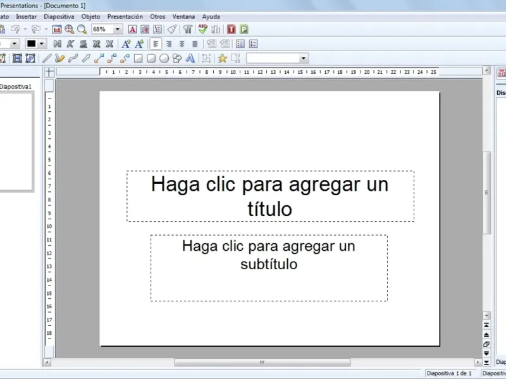Screen dimensions: 506x379
Task: Open the Otros menu
Action: click(157, 17)
